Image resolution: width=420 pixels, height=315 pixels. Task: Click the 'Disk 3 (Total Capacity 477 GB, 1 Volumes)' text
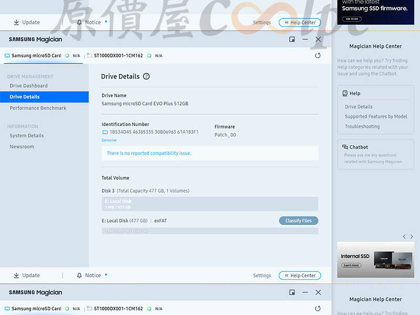145,191
